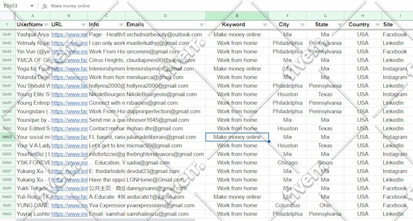This screenshot has height=221, width=413.
Task: Open the Keyword column filter icon
Action: tap(265, 25)
